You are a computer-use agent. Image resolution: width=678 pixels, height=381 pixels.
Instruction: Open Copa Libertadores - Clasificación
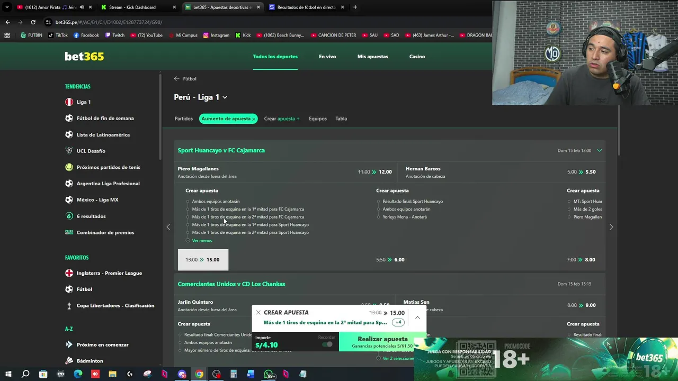[x=115, y=305]
